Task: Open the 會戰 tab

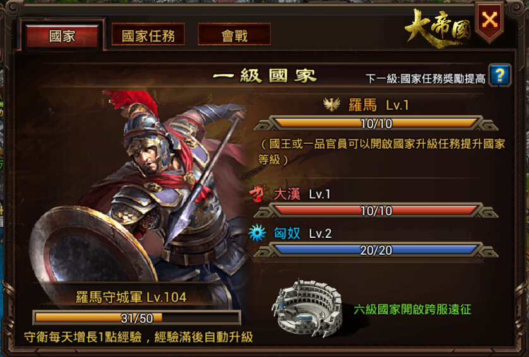Action: [234, 35]
